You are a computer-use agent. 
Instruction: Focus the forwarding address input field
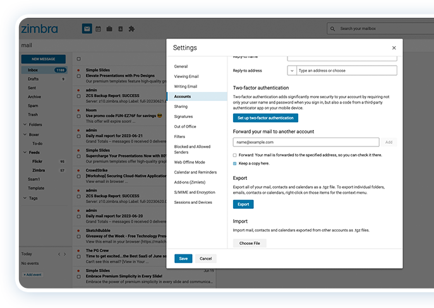[306, 142]
